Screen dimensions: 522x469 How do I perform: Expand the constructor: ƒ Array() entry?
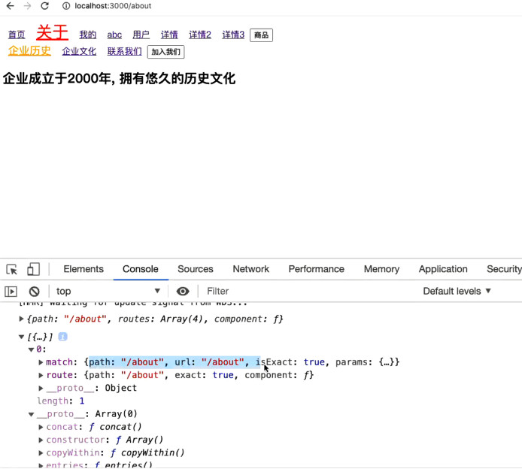(x=41, y=440)
